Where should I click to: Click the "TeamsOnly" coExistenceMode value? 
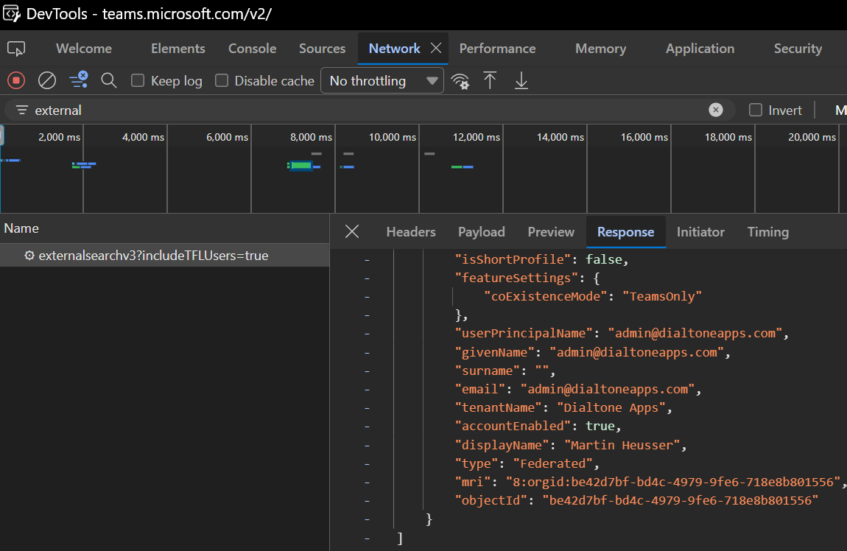[662, 296]
